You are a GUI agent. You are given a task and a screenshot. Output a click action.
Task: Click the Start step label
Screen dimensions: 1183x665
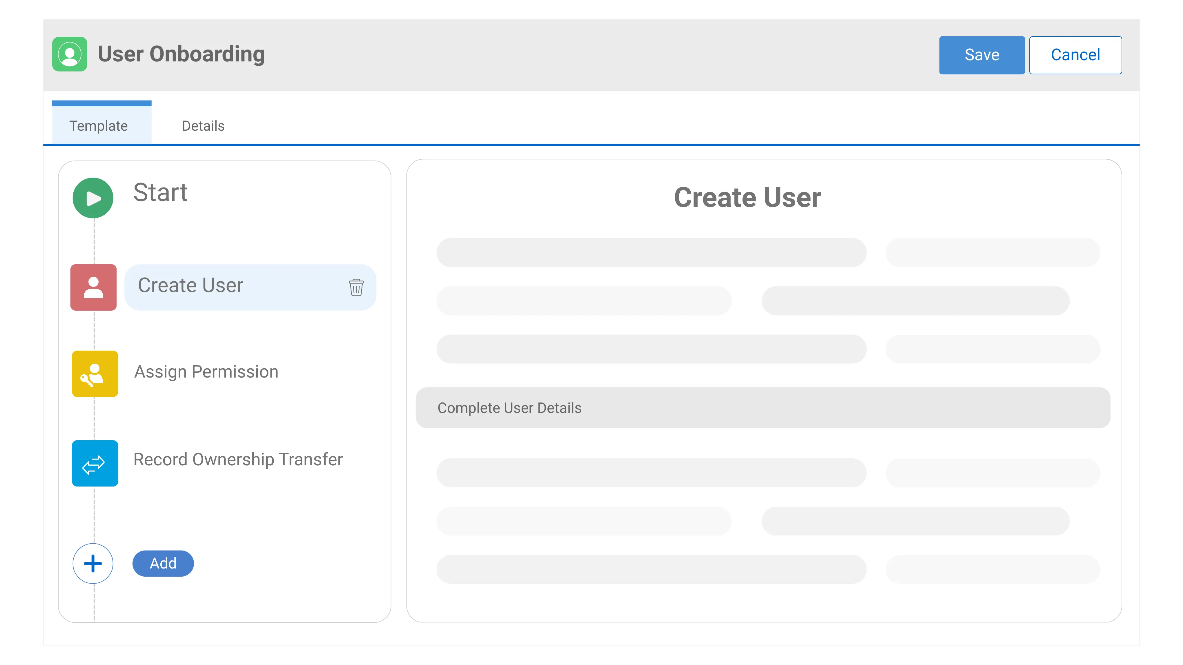pyautogui.click(x=160, y=192)
